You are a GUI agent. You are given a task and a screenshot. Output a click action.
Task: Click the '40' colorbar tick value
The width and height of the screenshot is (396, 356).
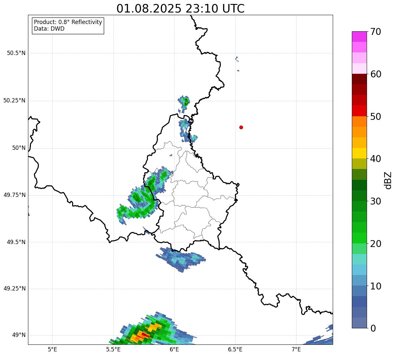(x=376, y=159)
